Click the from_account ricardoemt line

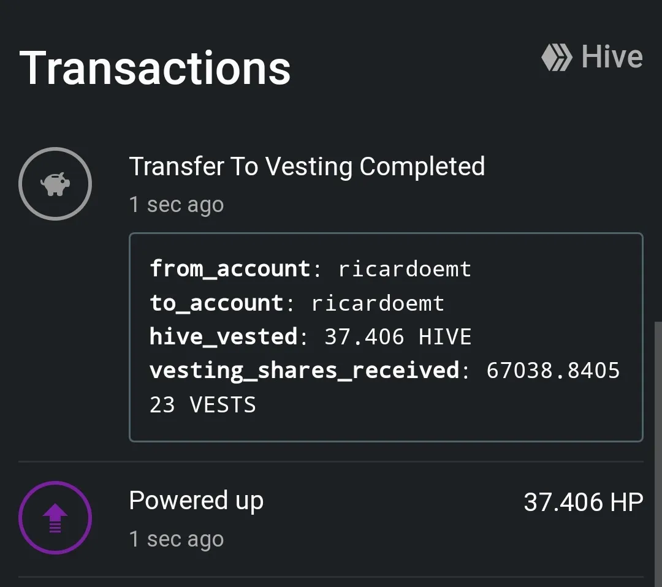(x=310, y=269)
